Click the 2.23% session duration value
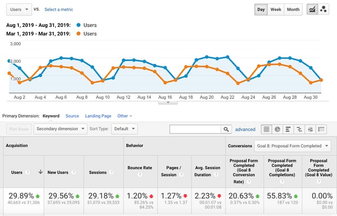The image size is (337, 216). (205, 196)
